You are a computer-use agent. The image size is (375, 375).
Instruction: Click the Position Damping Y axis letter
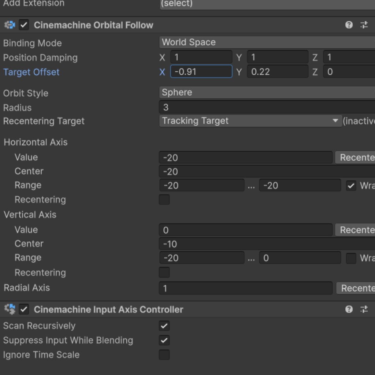point(239,57)
